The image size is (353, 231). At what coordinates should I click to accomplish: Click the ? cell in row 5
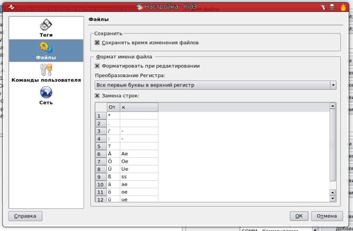tap(113, 146)
